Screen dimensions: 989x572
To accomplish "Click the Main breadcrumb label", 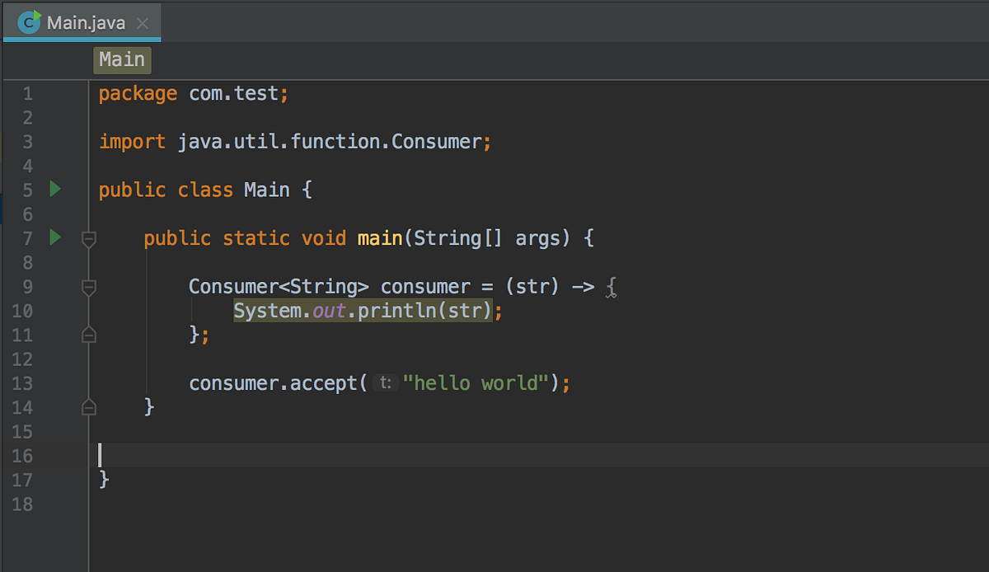I will click(x=122, y=59).
